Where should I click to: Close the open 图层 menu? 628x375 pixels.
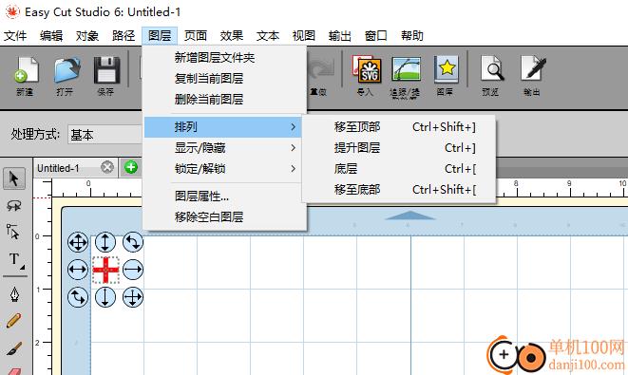[160, 36]
